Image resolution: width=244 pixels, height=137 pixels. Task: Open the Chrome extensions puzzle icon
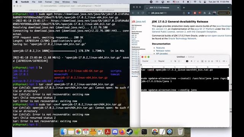click(204, 13)
